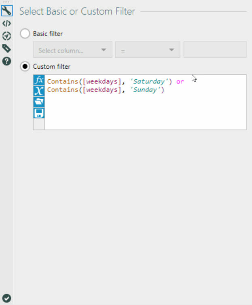This screenshot has height=305, width=252.
Task: Click the 'Sunday' string in the expression
Action: pyautogui.click(x=145, y=90)
